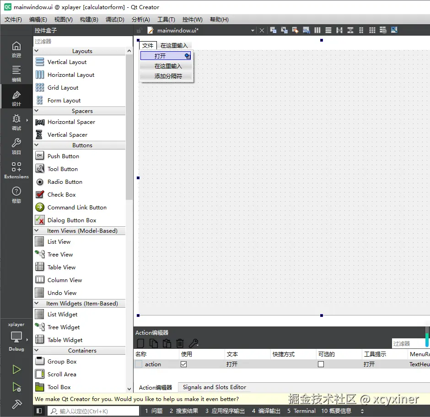Image resolution: width=430 pixels, height=417 pixels.
Task: Click Copy icon in Action editor
Action: coord(154,343)
